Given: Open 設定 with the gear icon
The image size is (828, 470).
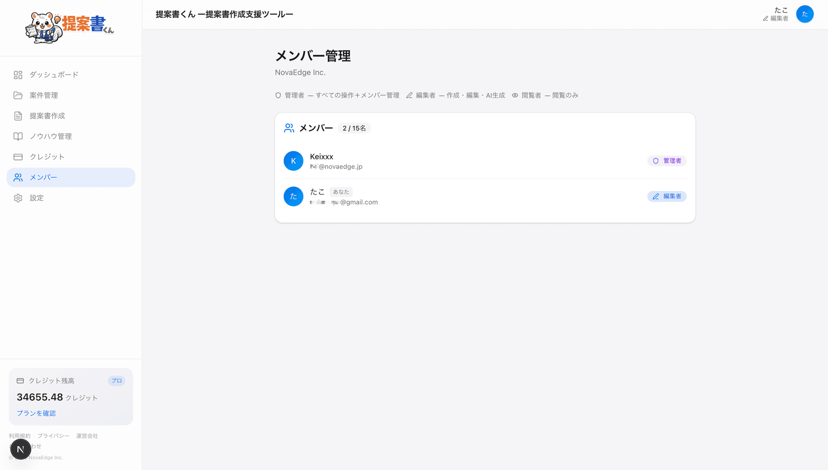Looking at the screenshot, I should (18, 198).
